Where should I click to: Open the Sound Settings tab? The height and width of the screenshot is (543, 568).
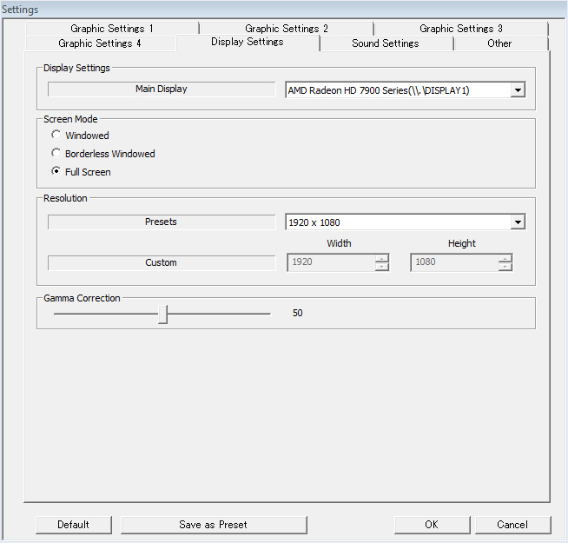(x=386, y=43)
